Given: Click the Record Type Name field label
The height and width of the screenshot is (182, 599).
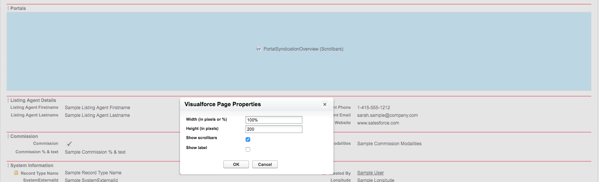Looking at the screenshot, I should (x=40, y=173).
